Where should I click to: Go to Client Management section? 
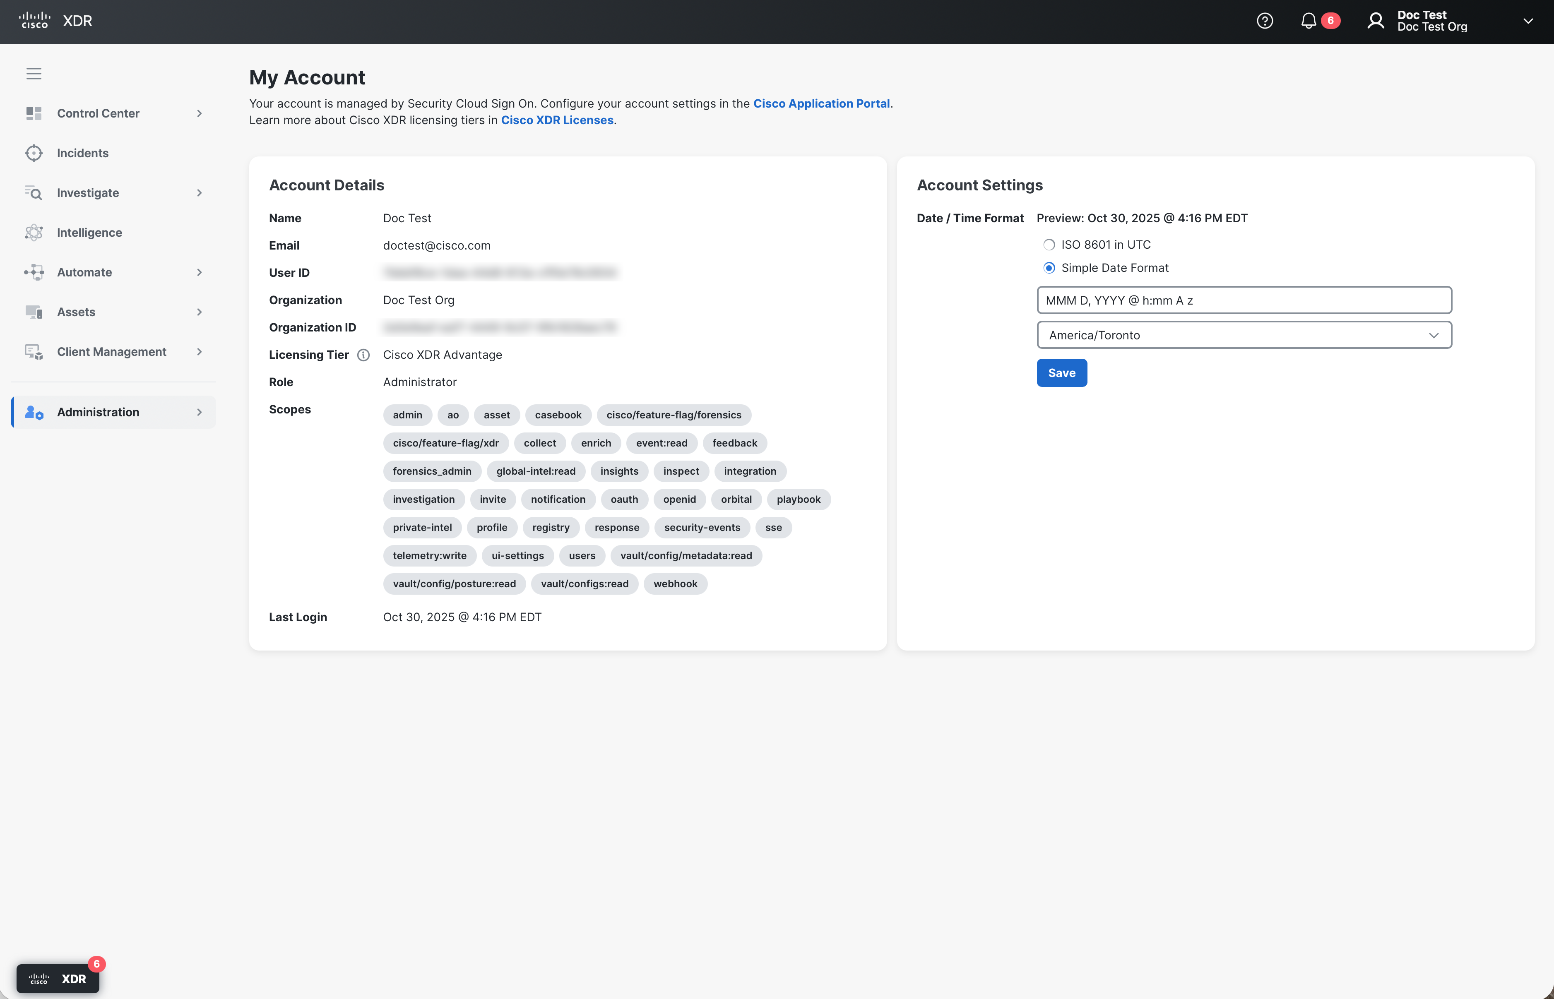[x=112, y=352]
